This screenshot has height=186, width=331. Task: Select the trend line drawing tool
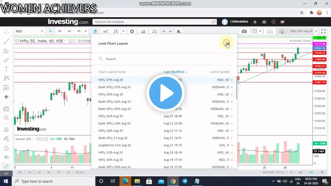click(6, 41)
